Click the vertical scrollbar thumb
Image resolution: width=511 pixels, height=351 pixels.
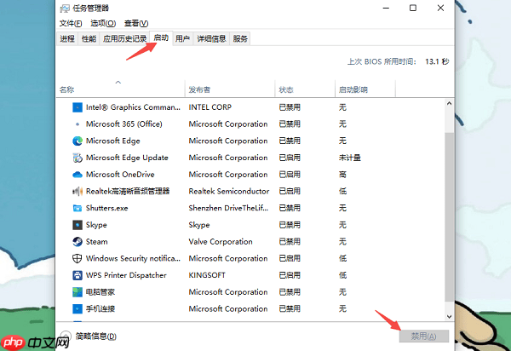point(449,217)
